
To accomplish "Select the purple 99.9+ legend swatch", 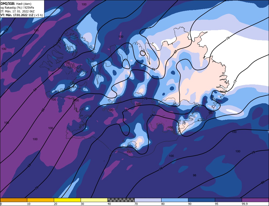I will pyautogui.click(x=255, y=200).
